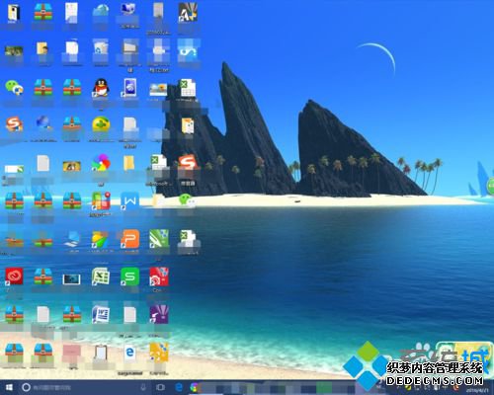Select the colorful pinwheel desktop icon

(101, 163)
